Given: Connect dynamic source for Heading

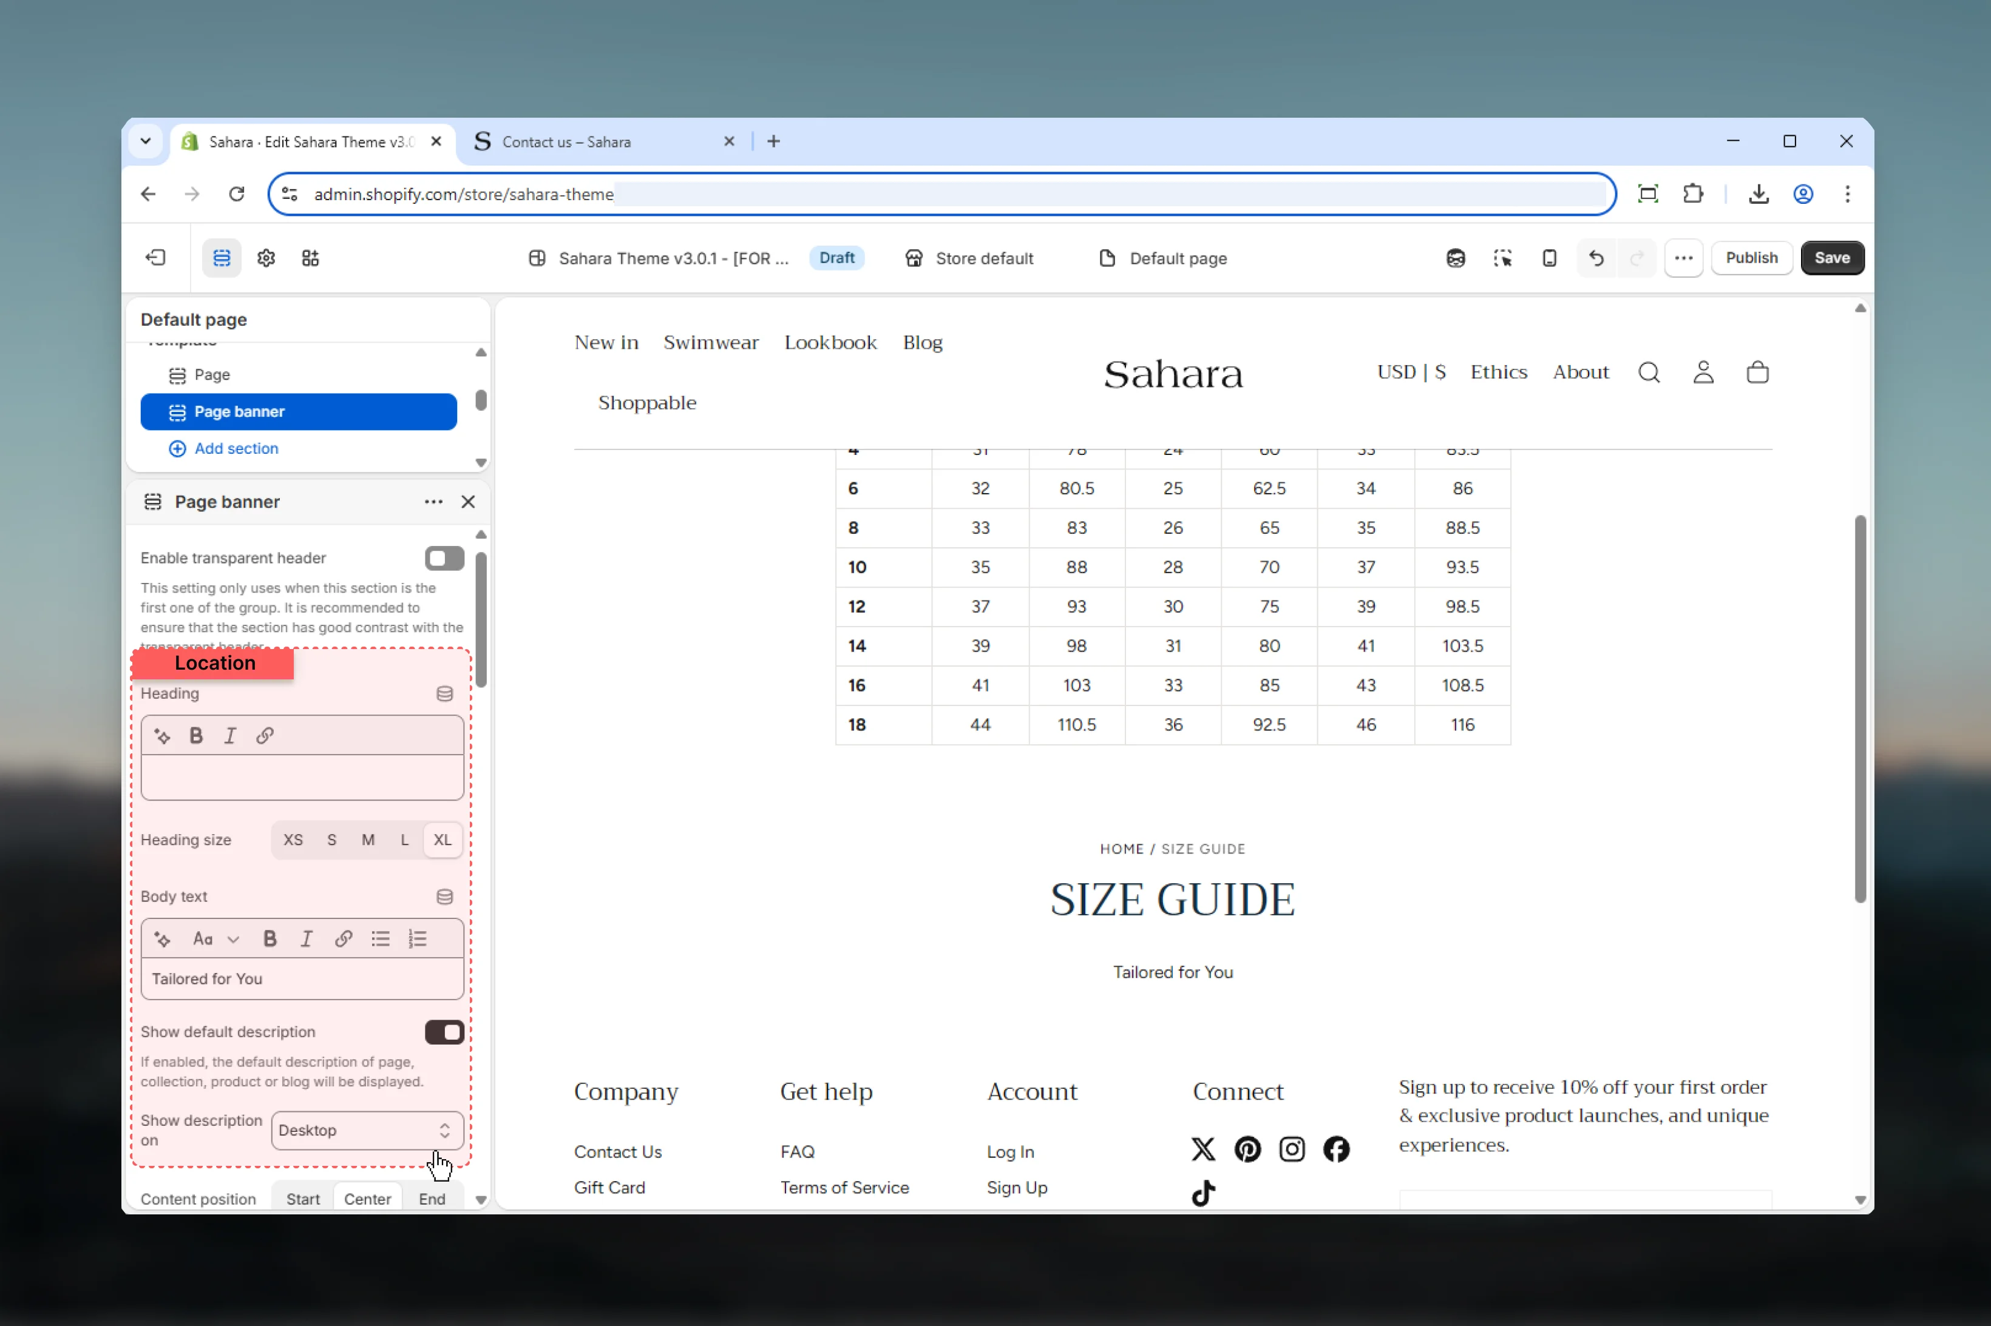Looking at the screenshot, I should pos(444,693).
